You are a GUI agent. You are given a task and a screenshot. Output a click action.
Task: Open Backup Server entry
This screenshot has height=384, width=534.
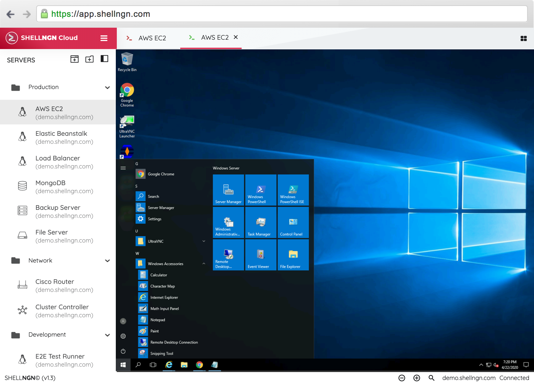pos(58,211)
